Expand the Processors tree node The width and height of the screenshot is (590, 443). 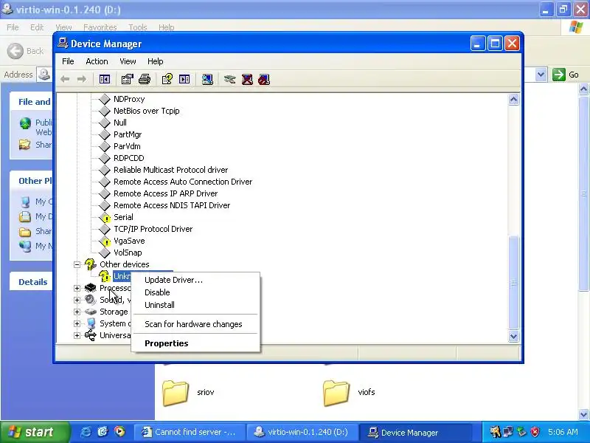click(77, 288)
